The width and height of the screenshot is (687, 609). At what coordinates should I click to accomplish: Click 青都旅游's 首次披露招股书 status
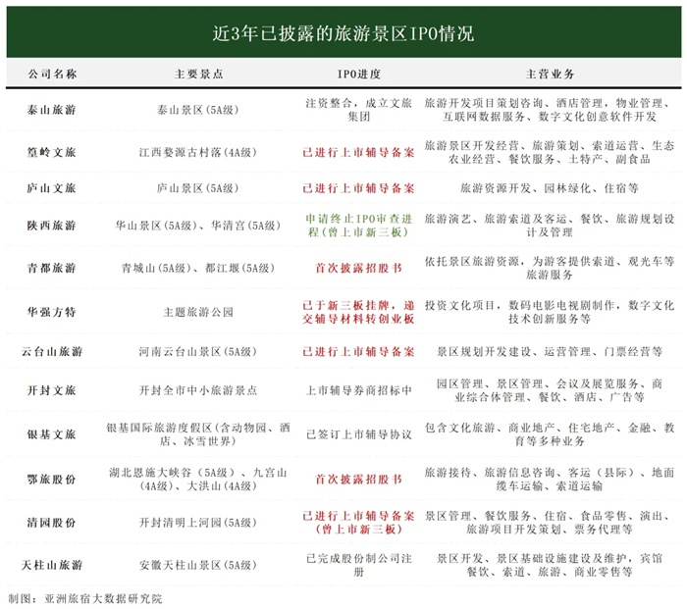click(359, 268)
